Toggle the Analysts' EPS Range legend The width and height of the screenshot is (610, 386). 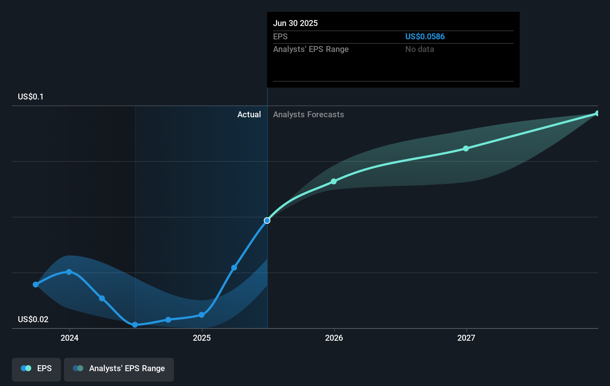tap(119, 369)
